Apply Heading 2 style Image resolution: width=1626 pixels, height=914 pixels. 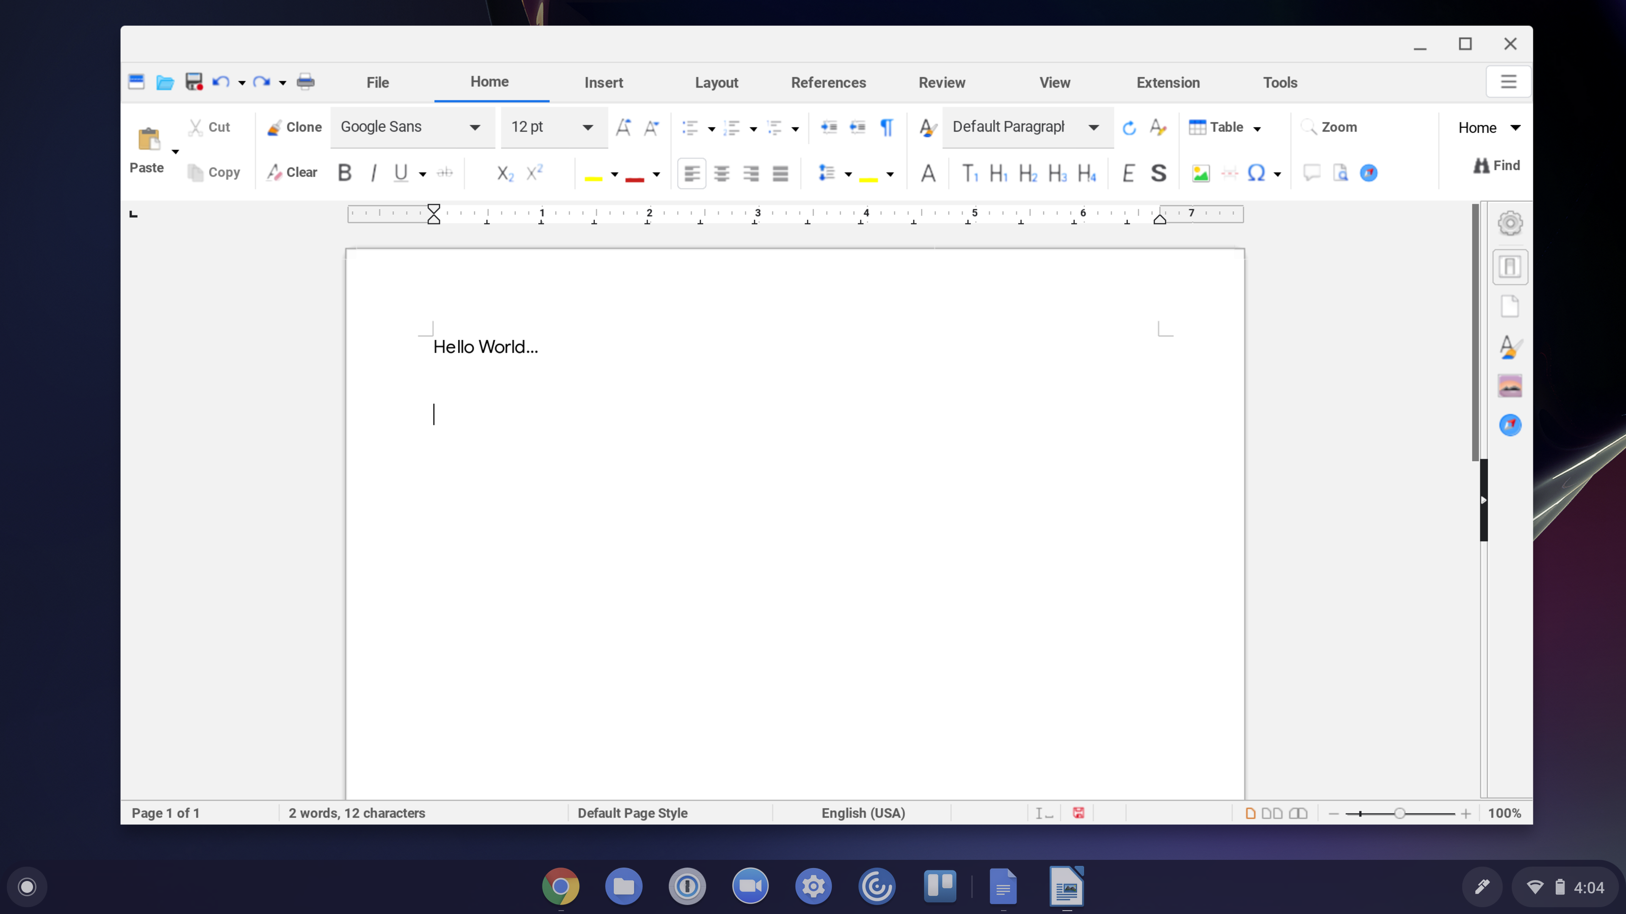pos(1028,173)
